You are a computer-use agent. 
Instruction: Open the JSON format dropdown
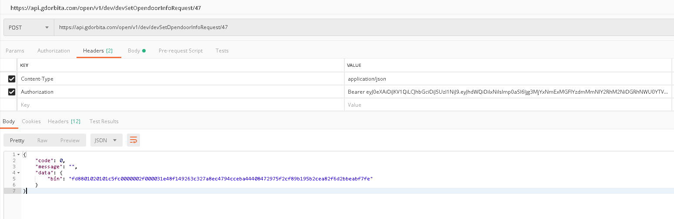coord(106,140)
